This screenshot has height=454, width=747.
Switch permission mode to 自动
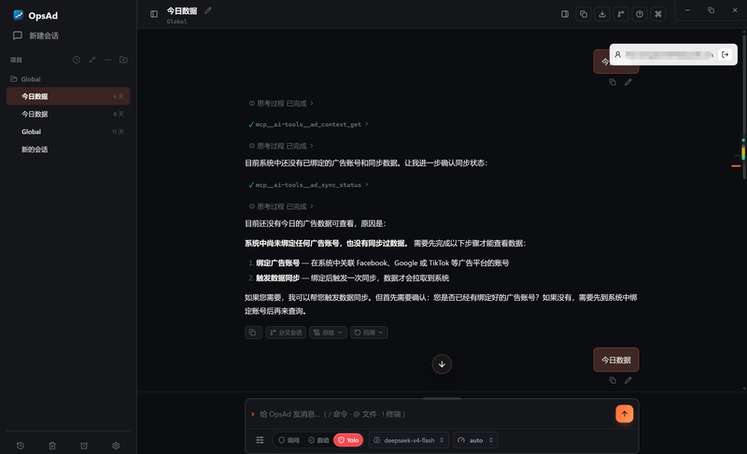[318, 440]
